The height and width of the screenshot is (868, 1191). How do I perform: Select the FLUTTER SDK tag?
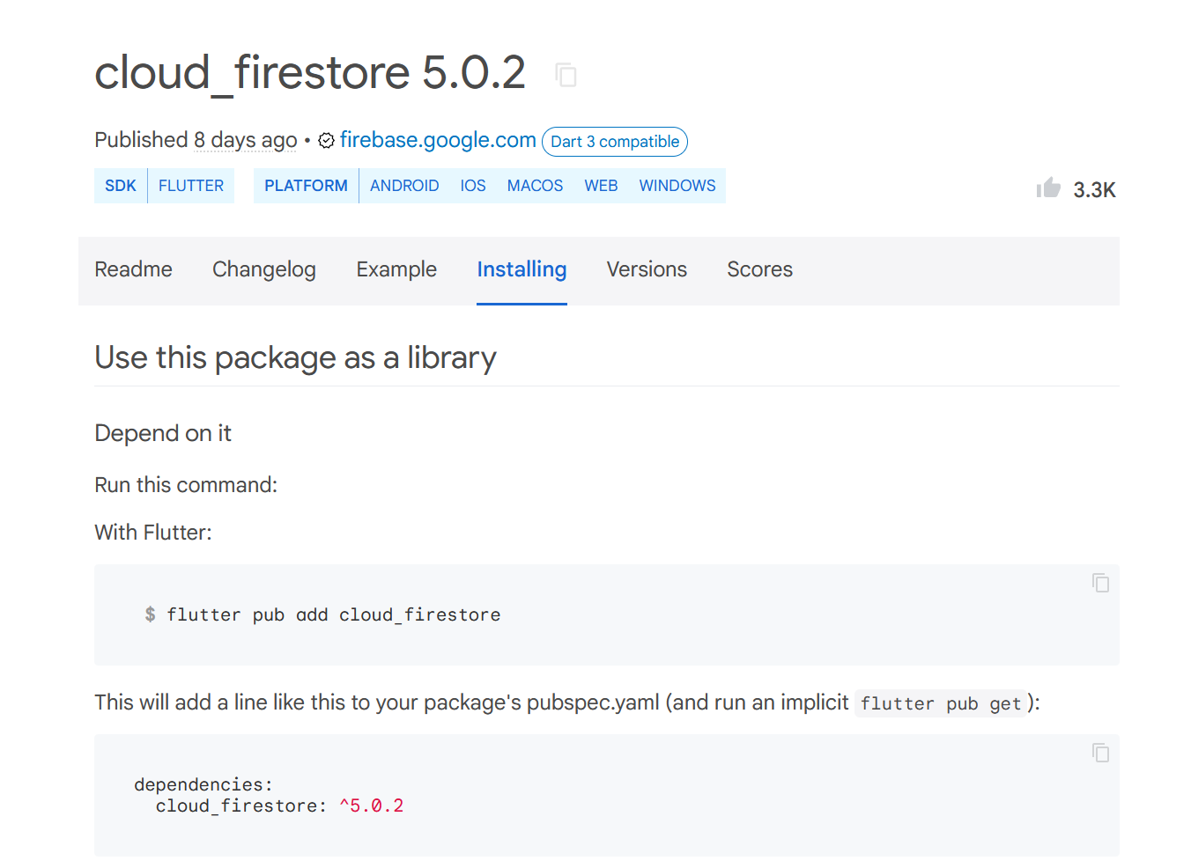click(190, 185)
